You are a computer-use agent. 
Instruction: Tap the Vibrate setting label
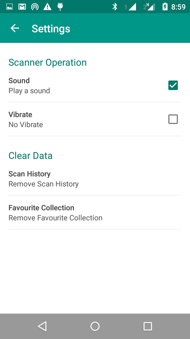20,114
